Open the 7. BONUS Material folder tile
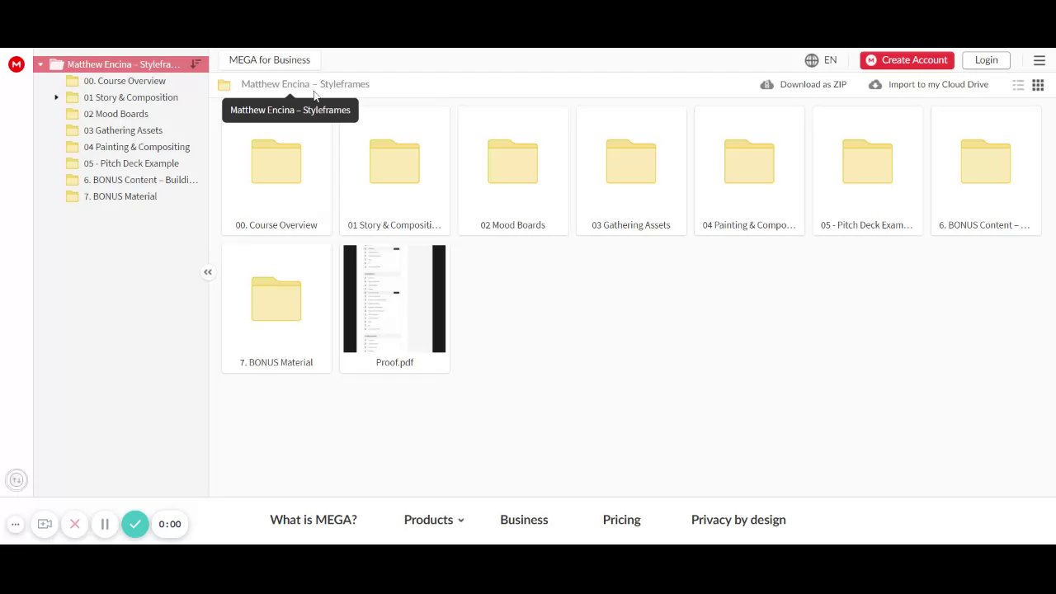Screen dimensions: 1056x594 click(x=276, y=309)
